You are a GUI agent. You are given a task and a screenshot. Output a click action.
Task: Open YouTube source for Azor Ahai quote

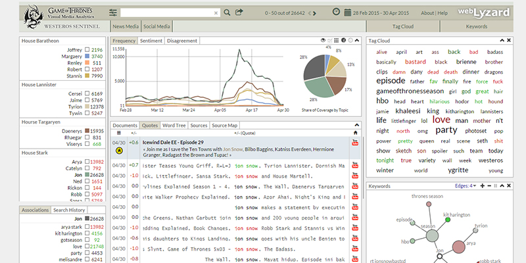pyautogui.click(x=355, y=197)
